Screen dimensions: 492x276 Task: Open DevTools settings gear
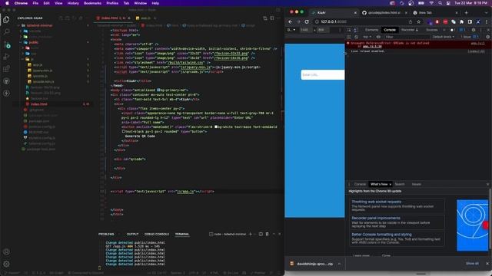[x=474, y=30]
